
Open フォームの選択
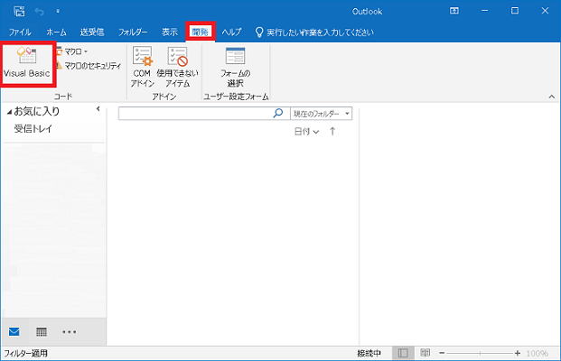[235, 67]
